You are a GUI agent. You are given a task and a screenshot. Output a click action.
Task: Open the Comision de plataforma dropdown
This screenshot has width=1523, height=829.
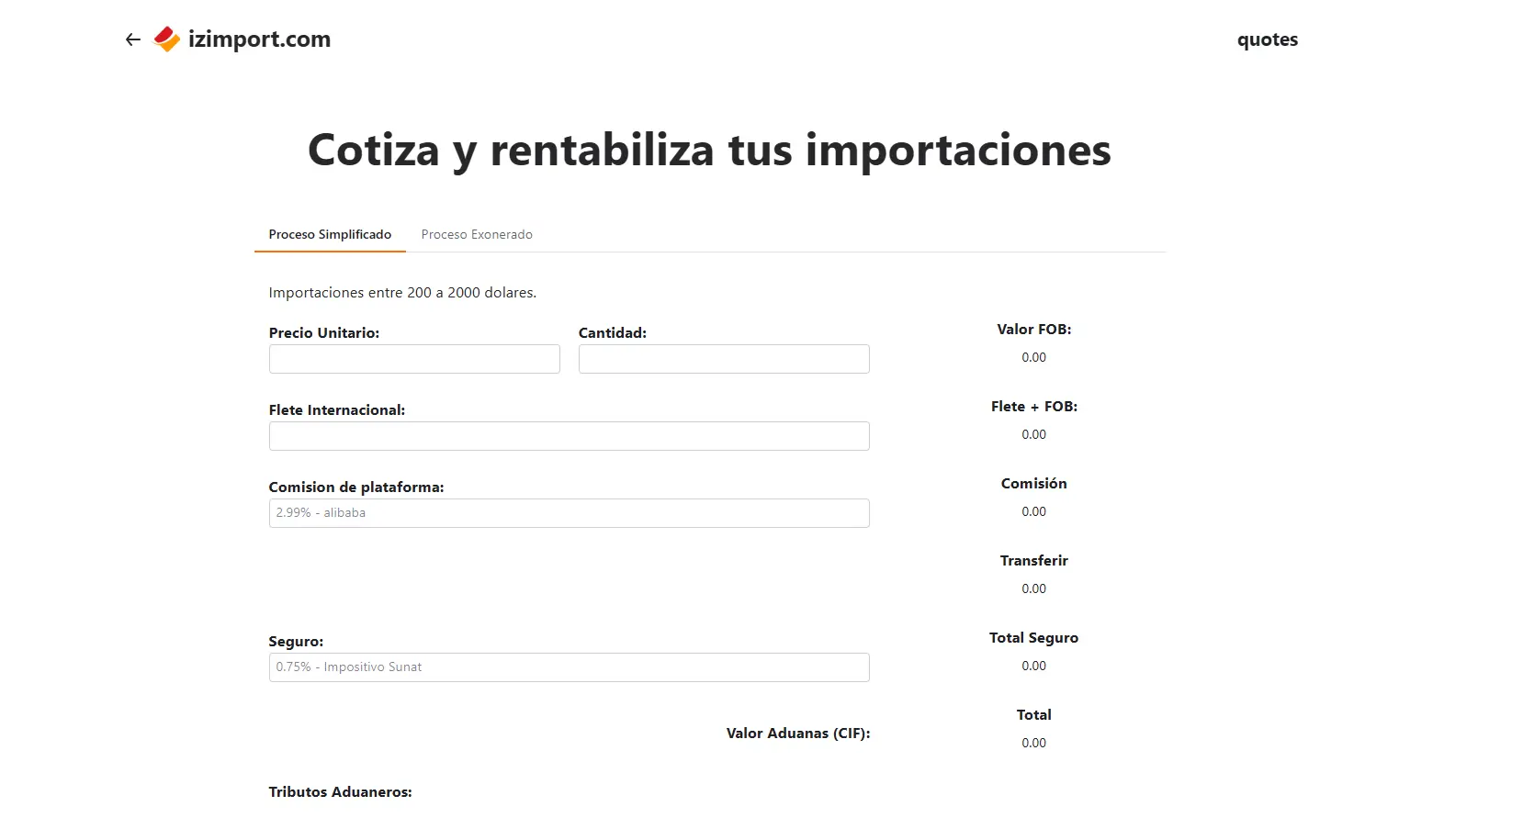coord(569,513)
